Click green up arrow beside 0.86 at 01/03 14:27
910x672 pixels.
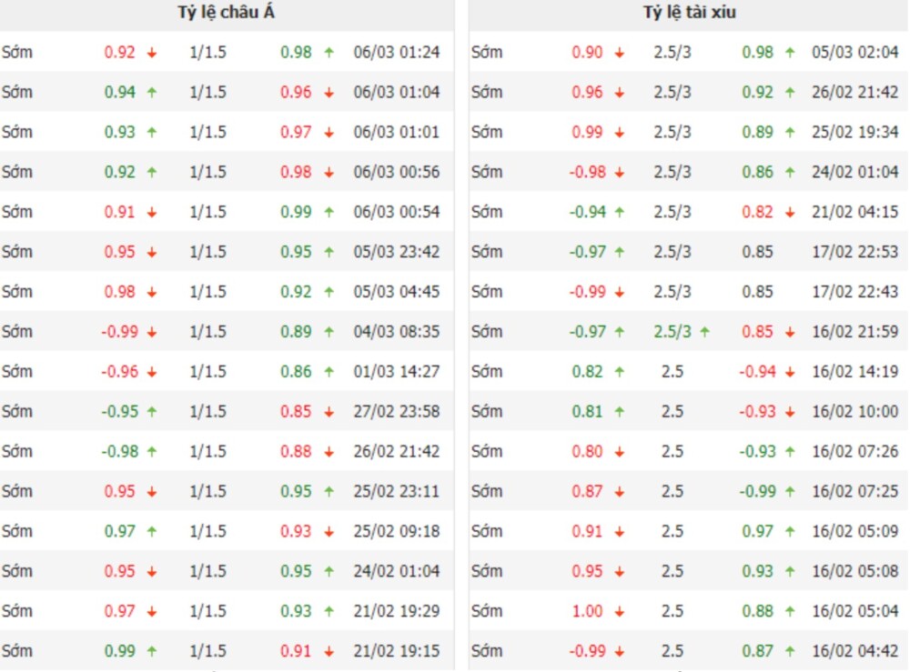coord(329,372)
